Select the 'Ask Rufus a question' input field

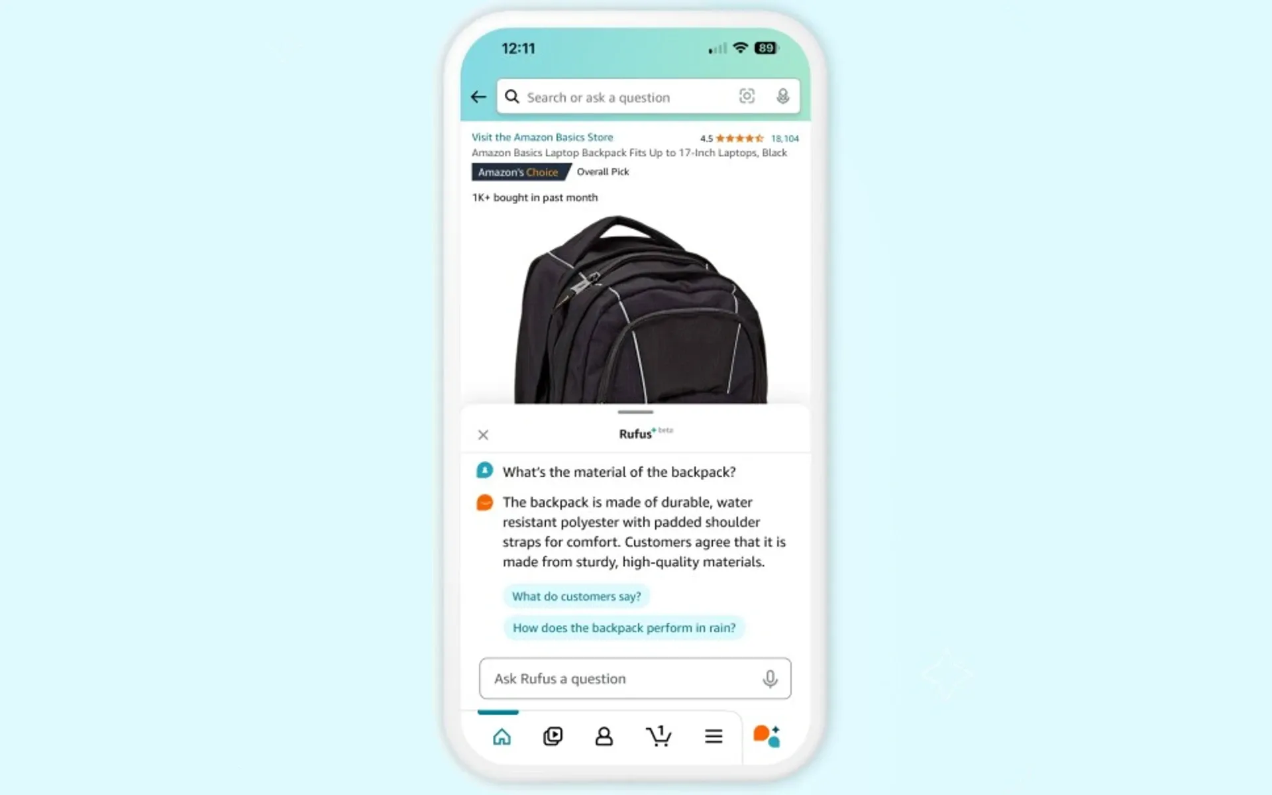(x=635, y=678)
